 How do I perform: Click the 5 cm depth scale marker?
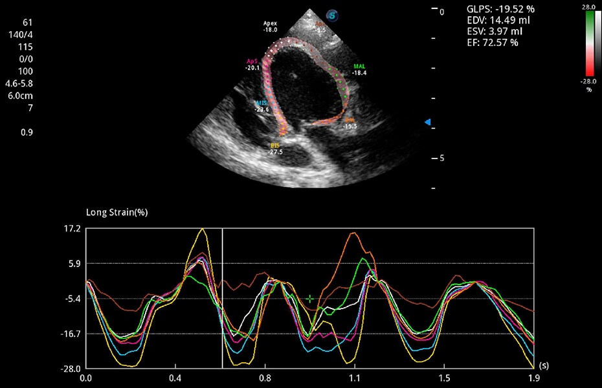tap(441, 158)
